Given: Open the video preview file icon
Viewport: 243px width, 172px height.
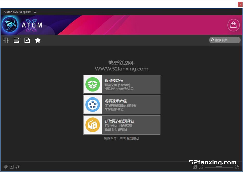Looking at the screenshot, I should (x=27, y=40).
